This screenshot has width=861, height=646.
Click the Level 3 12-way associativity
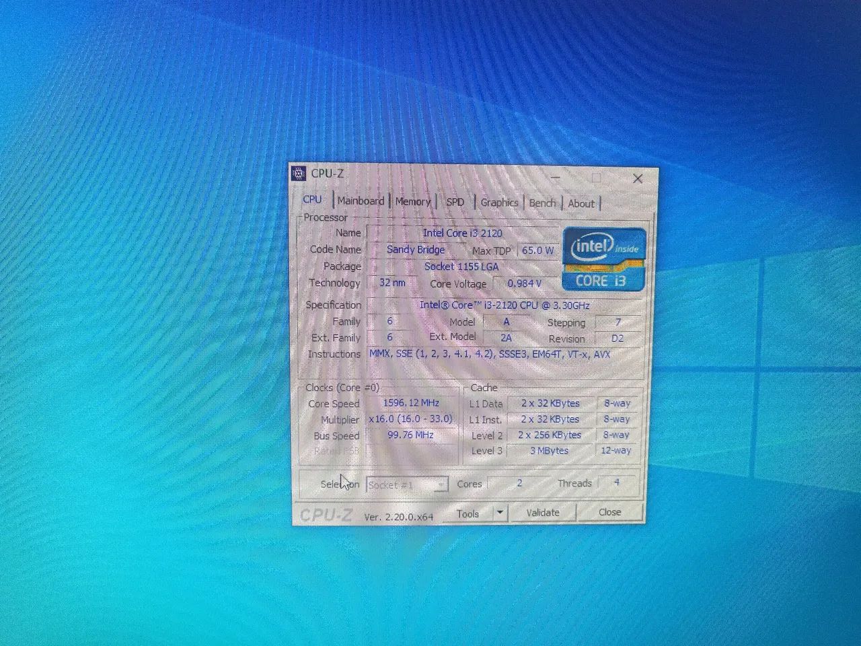point(616,450)
